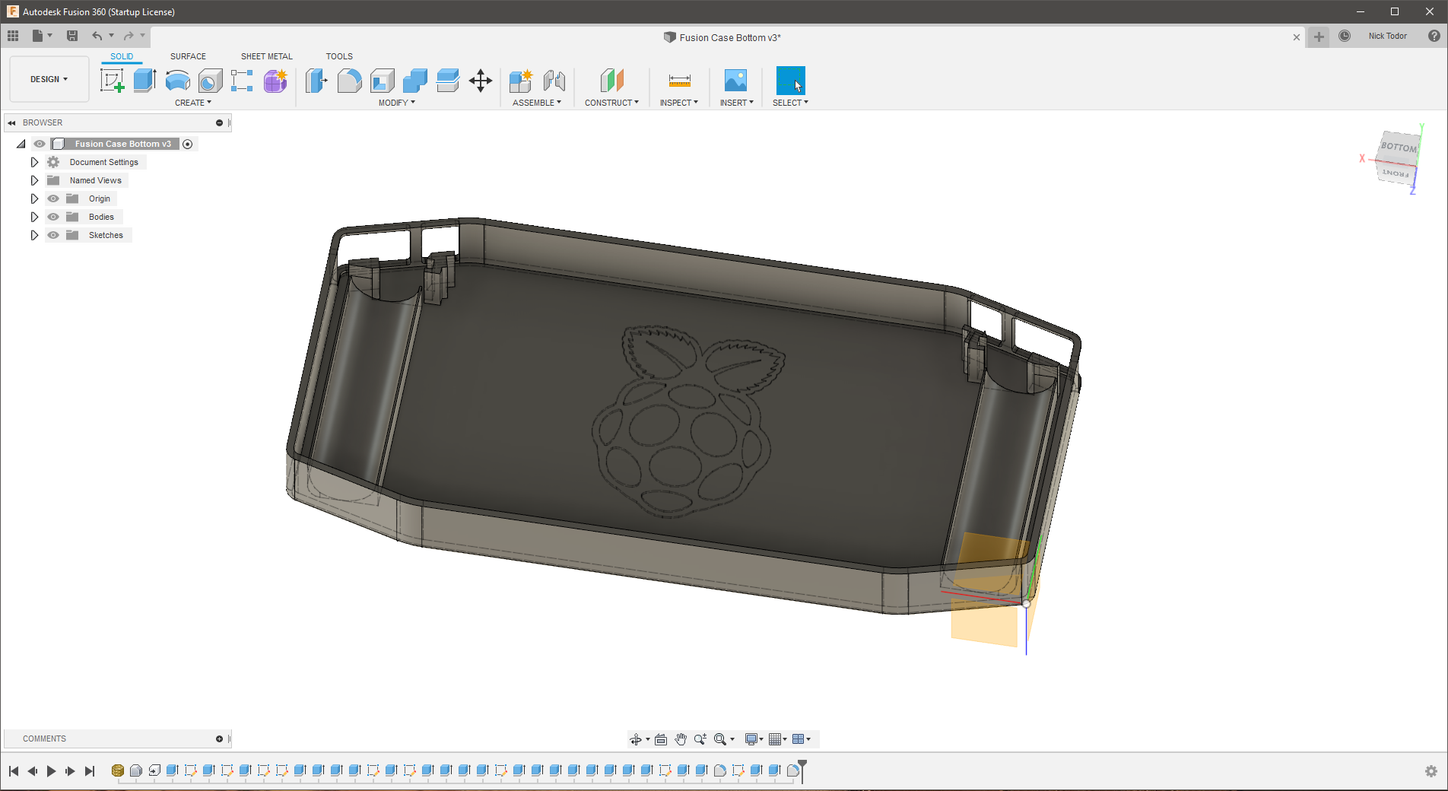Click the Look At icon in navigation bar

(x=661, y=739)
